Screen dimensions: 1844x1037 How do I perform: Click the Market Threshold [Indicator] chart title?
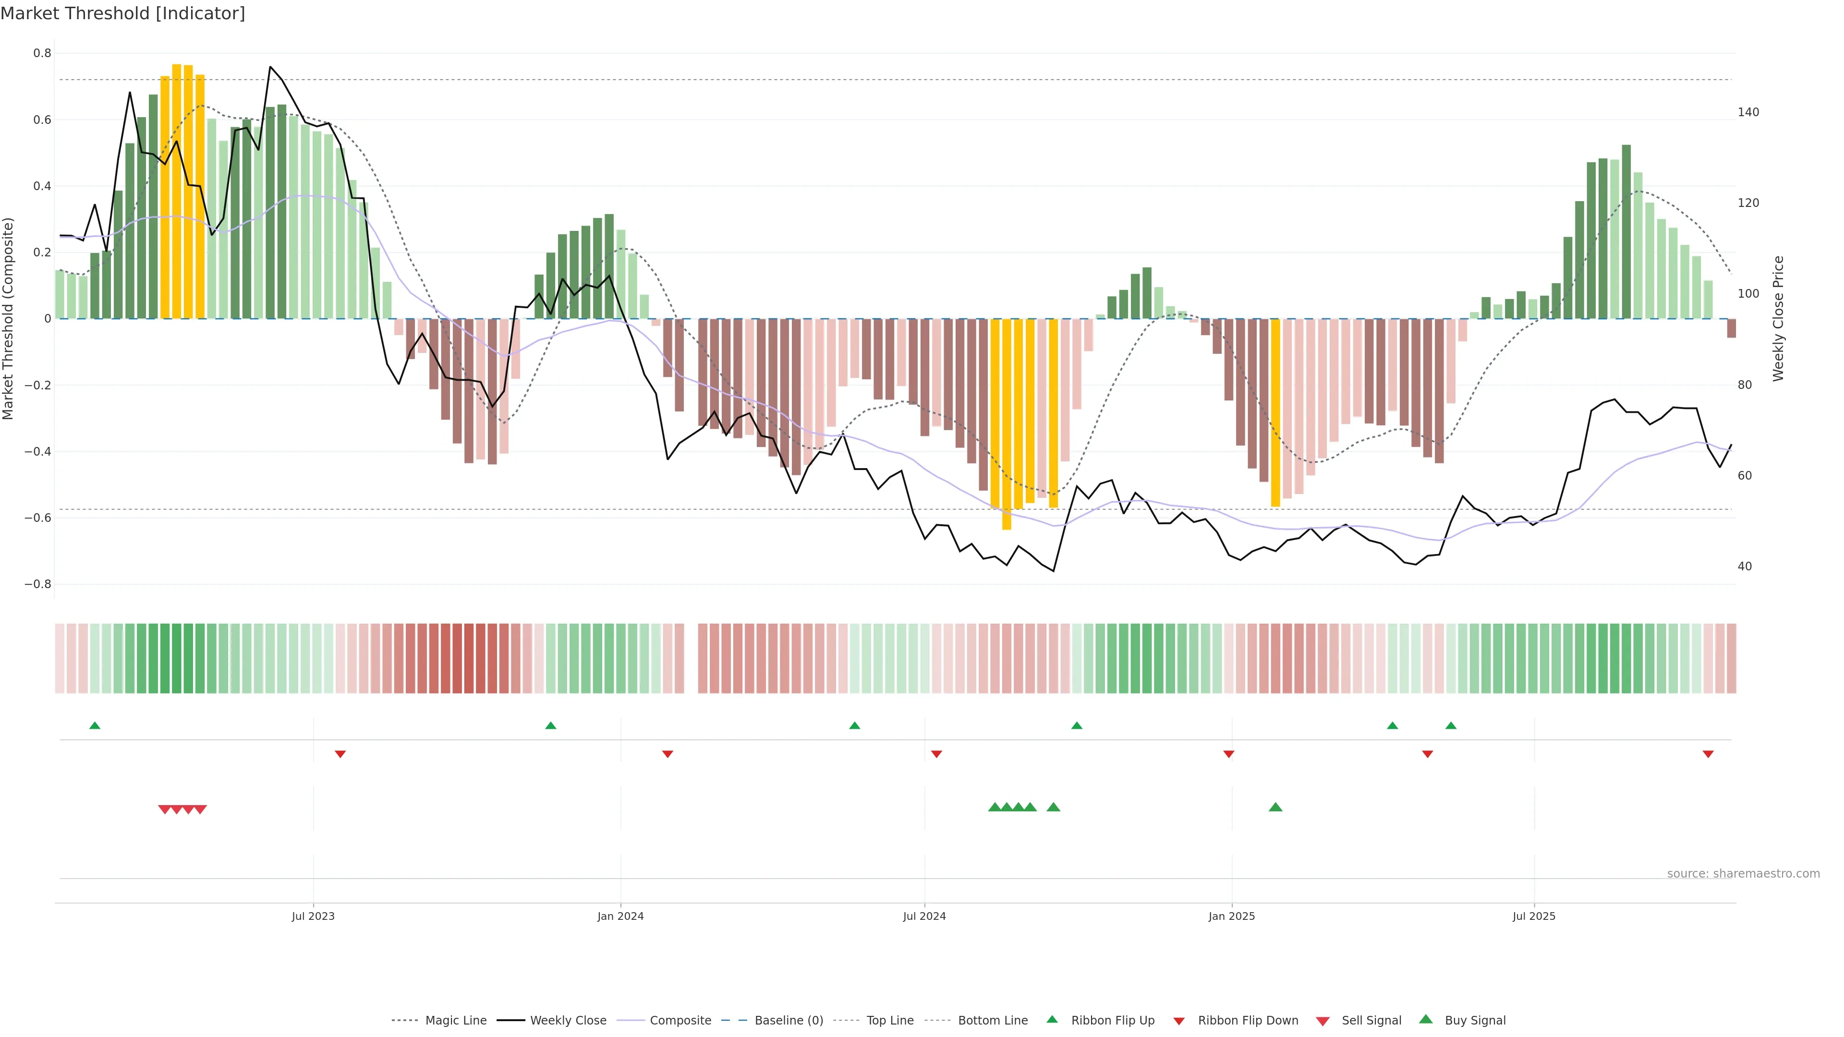122,13
